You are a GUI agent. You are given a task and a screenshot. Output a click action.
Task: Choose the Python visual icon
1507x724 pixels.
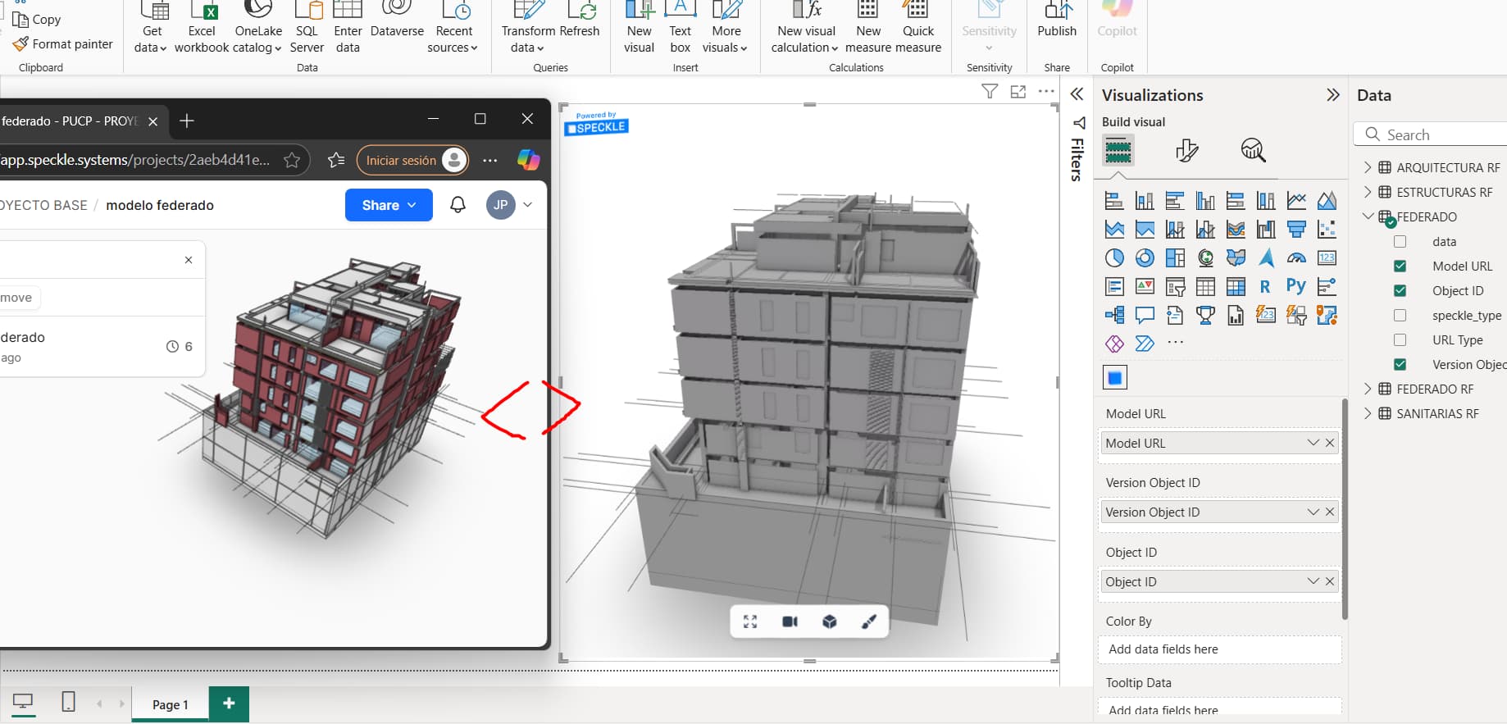tap(1296, 286)
